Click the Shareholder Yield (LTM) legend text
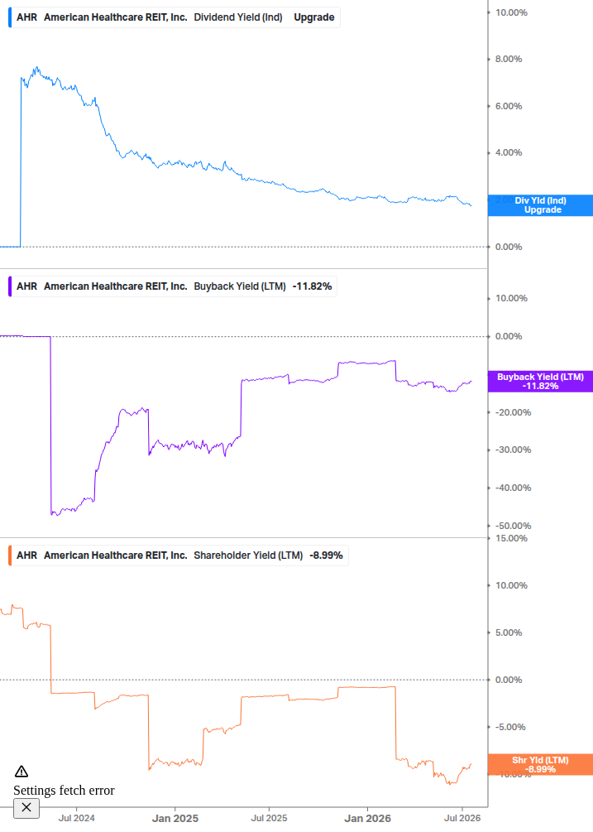 click(x=248, y=555)
